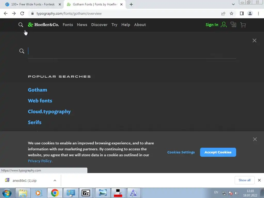Open the Help menu item

126,24
